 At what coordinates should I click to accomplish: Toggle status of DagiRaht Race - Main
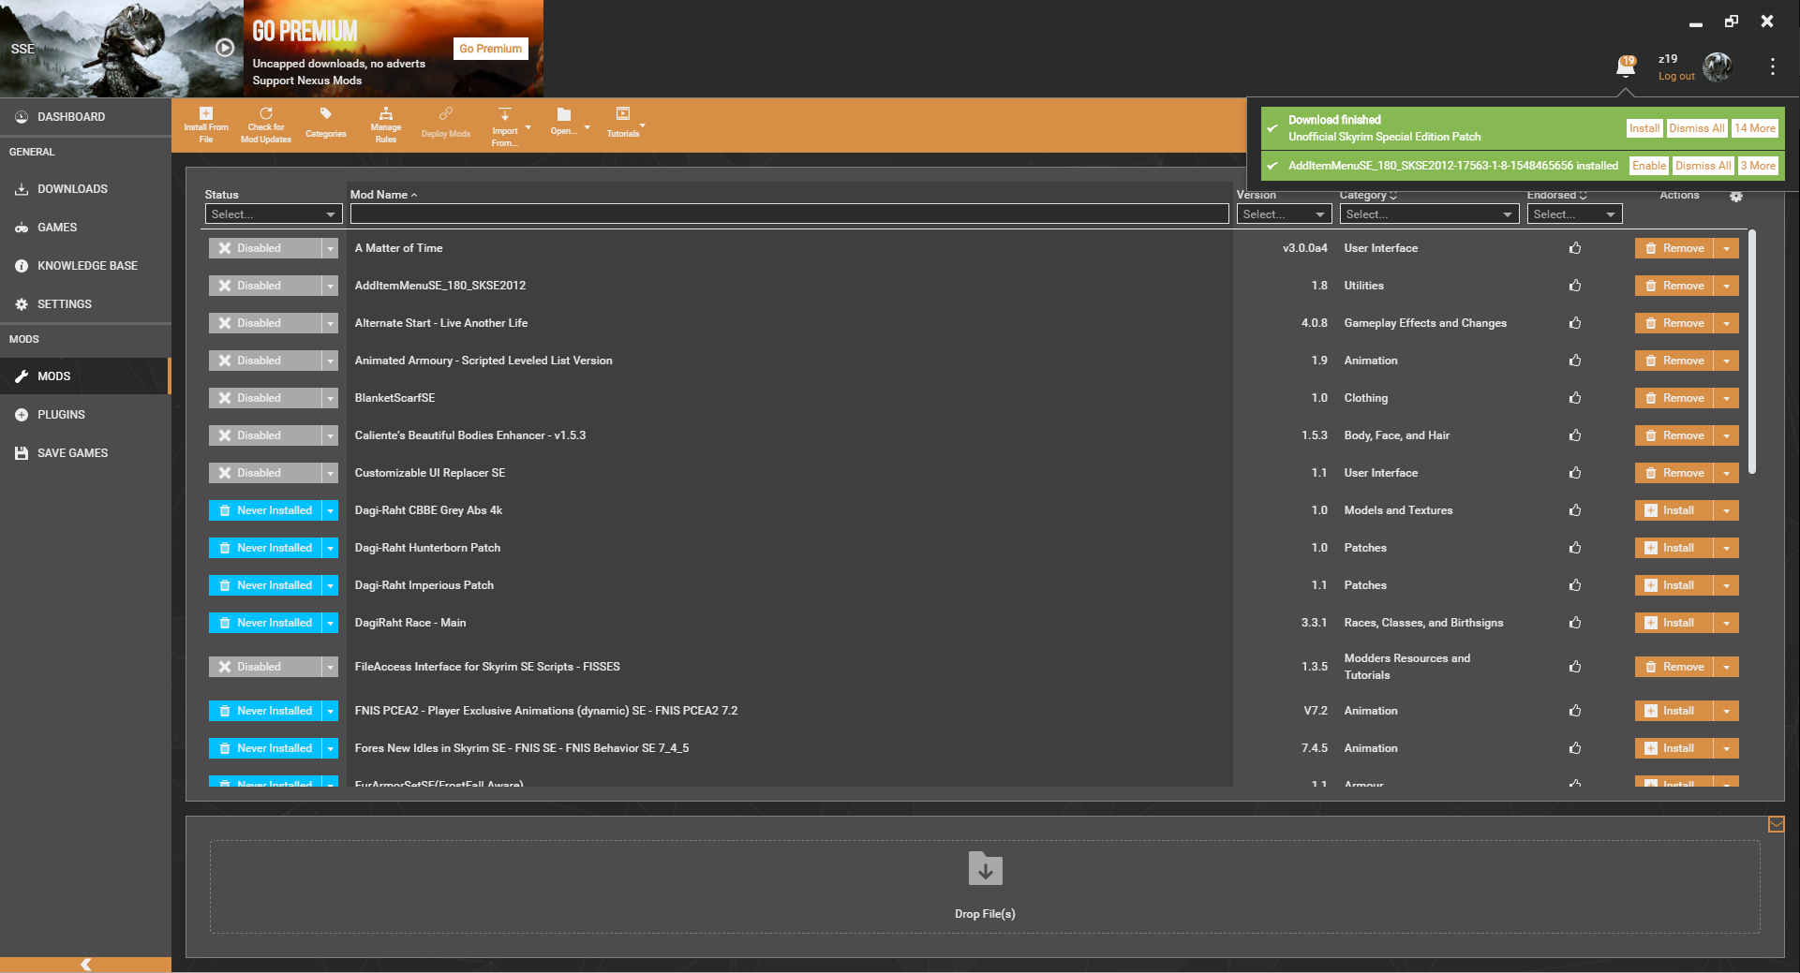click(x=265, y=623)
